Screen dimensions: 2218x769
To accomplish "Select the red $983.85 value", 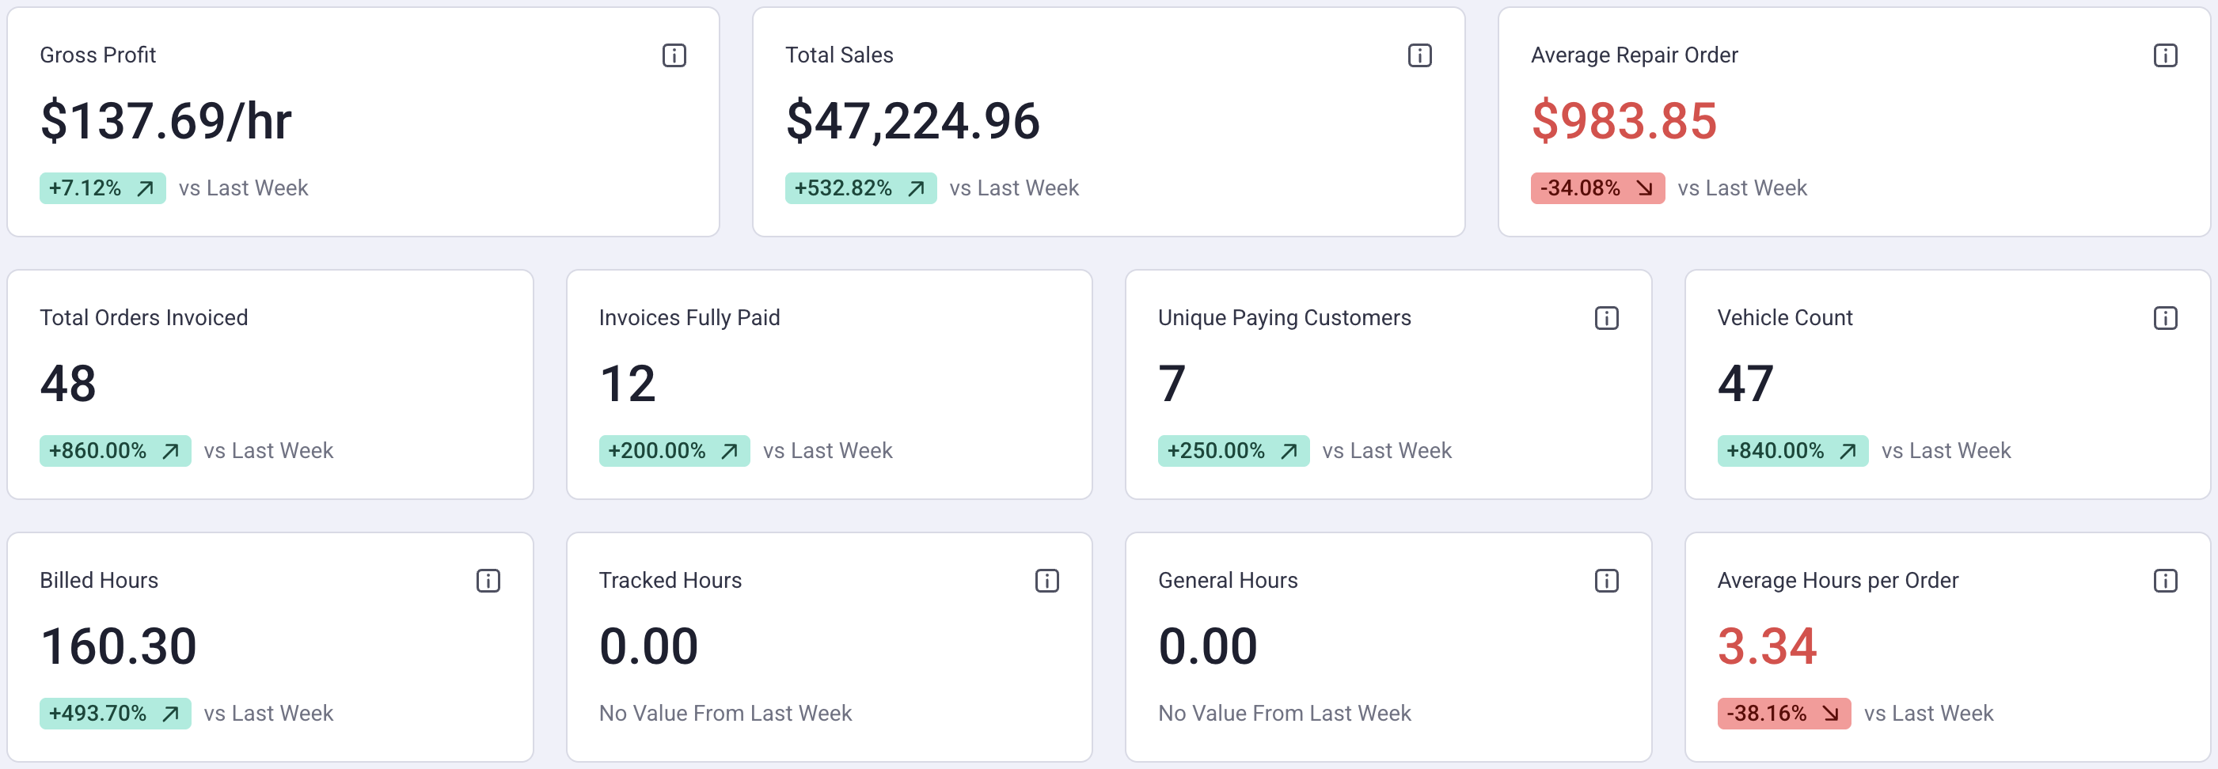I will [1624, 120].
